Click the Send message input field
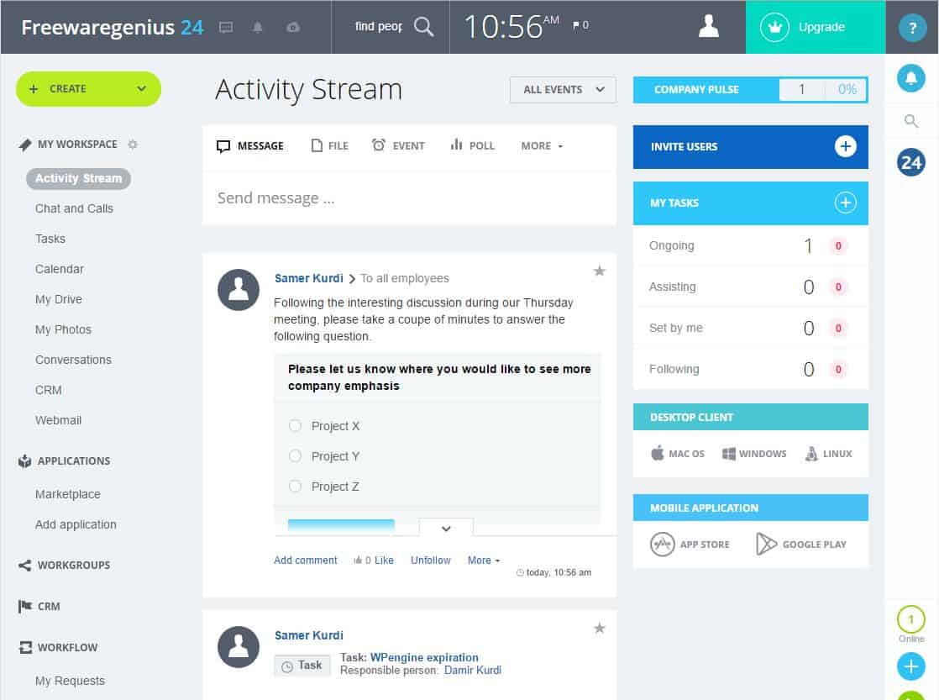939x700 pixels. pos(409,198)
